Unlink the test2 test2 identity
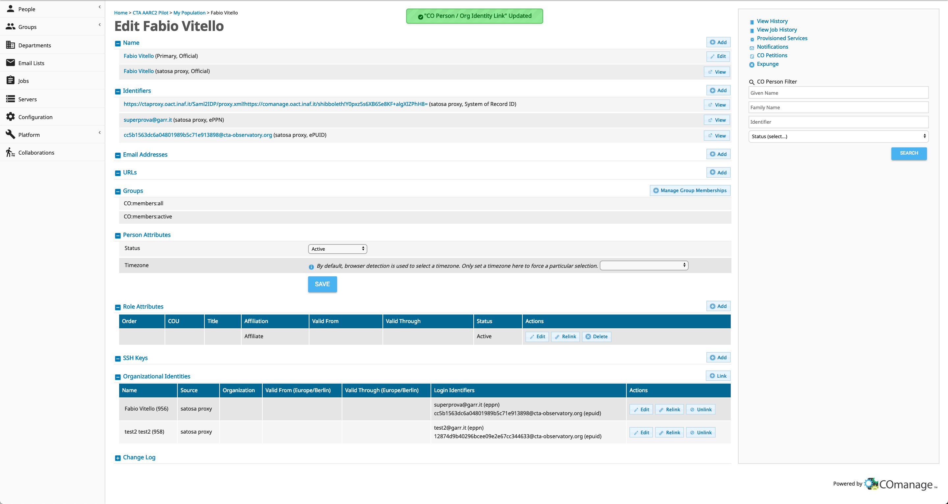Viewport: 948px width, 504px height. click(701, 432)
